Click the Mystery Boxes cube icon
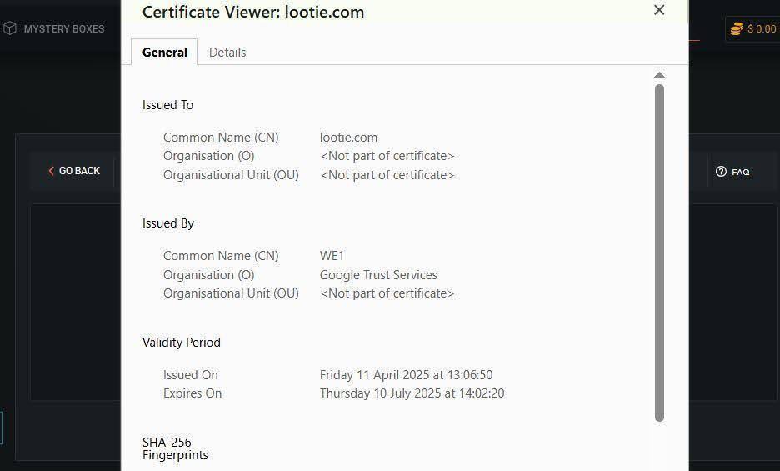The image size is (780, 471). [x=10, y=28]
